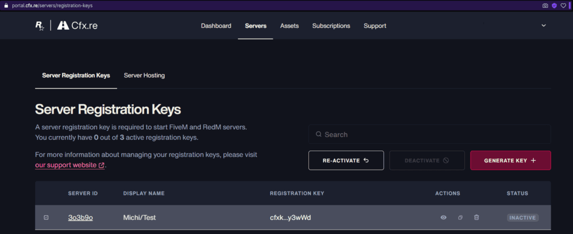
Task: Focus the Search input field
Action: click(430, 134)
